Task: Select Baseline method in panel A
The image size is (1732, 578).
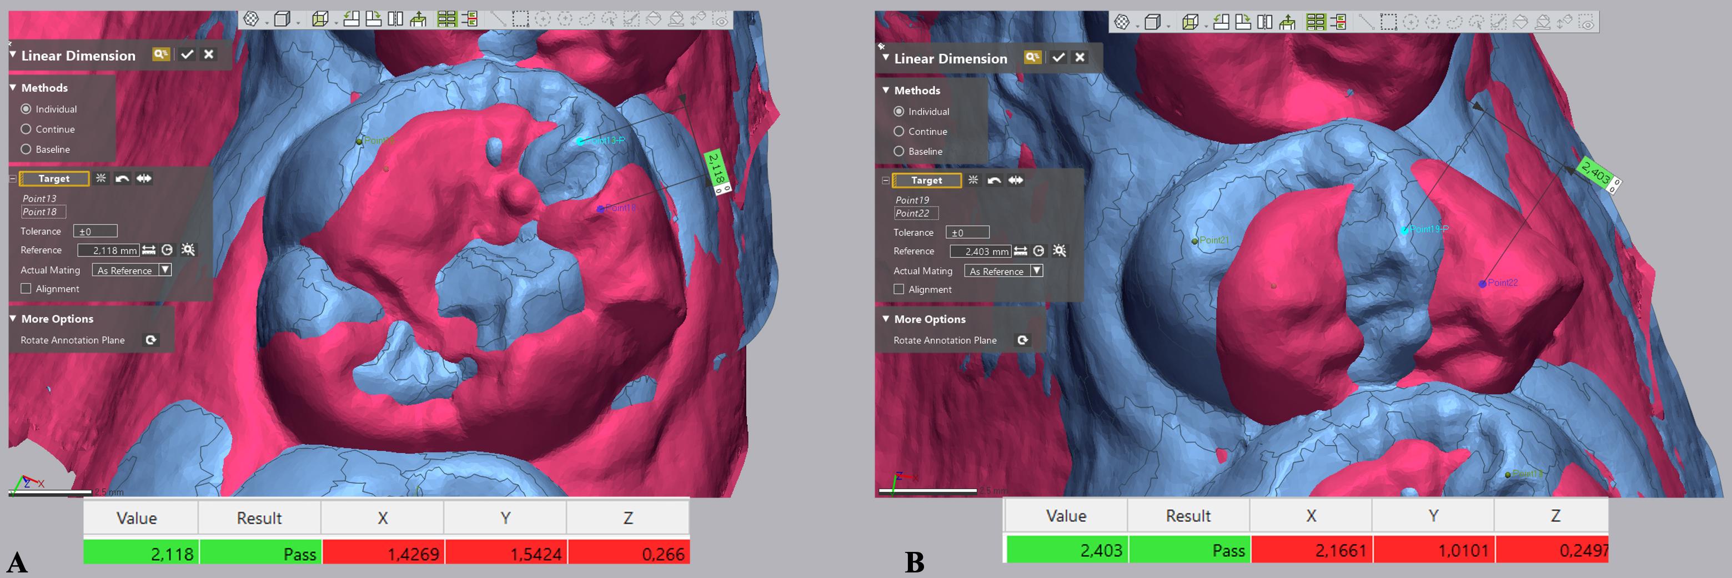Action: tap(26, 149)
